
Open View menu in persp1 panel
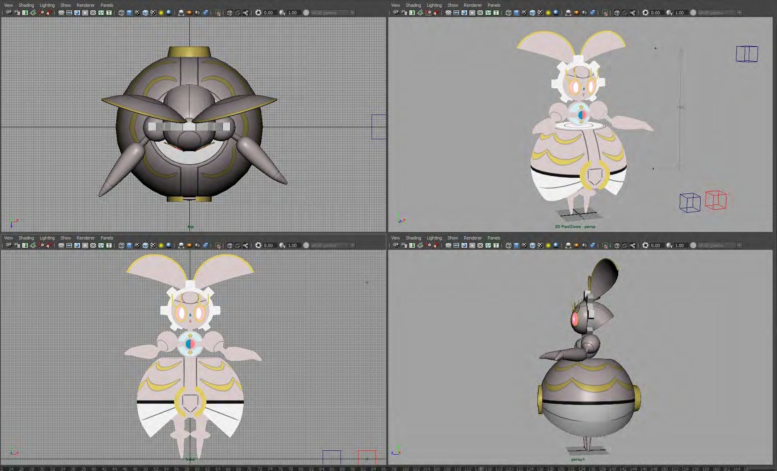[395, 238]
